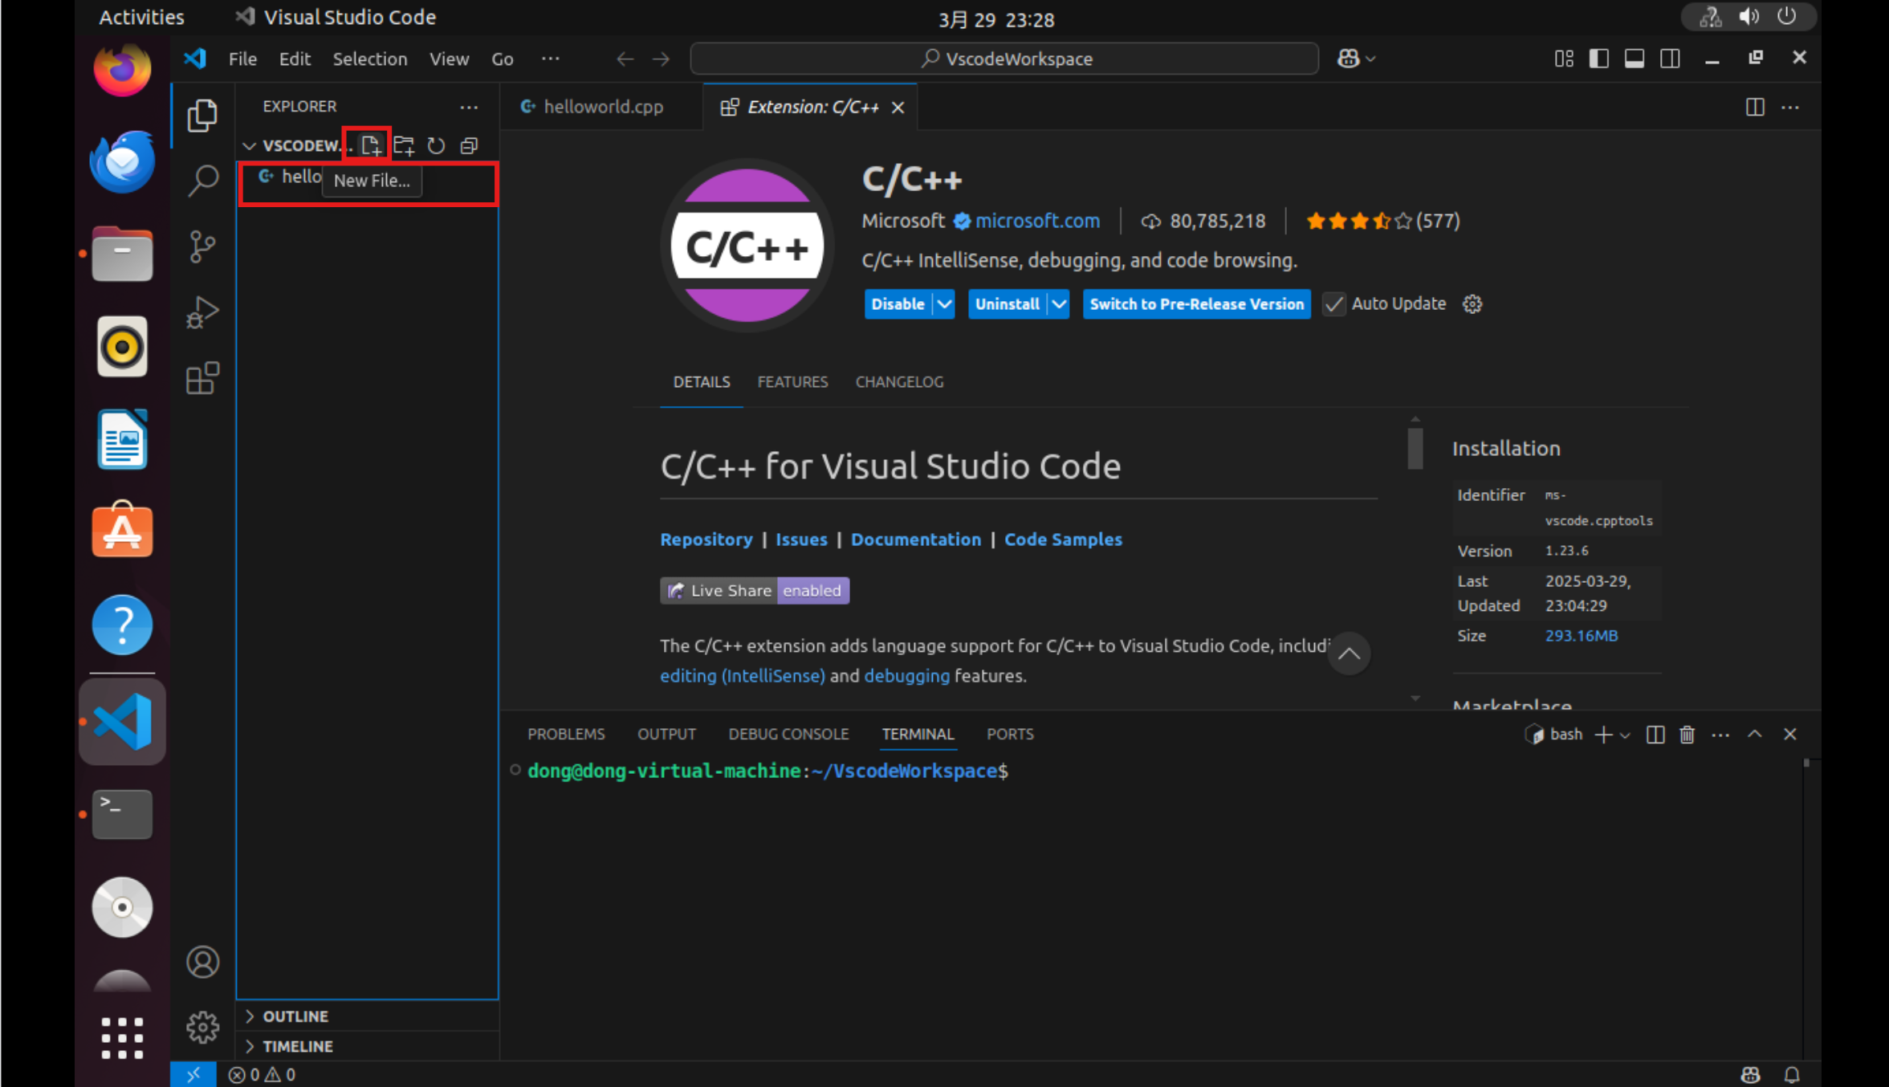The width and height of the screenshot is (1889, 1087).
Task: Disable Auto Update for the C/C++ extension
Action: (x=1333, y=304)
